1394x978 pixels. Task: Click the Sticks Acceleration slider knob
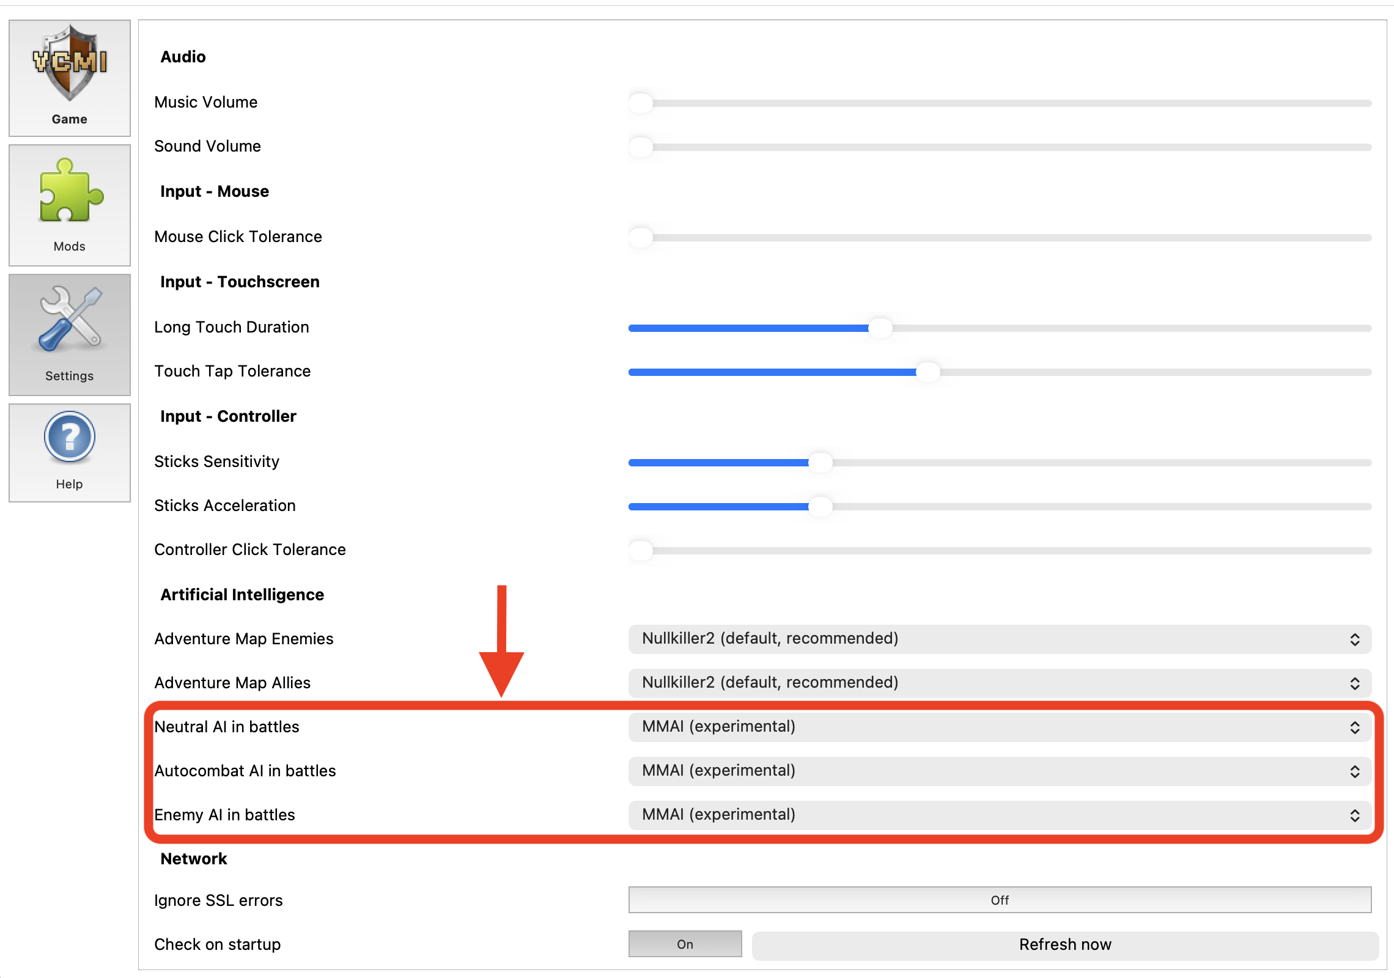point(820,507)
